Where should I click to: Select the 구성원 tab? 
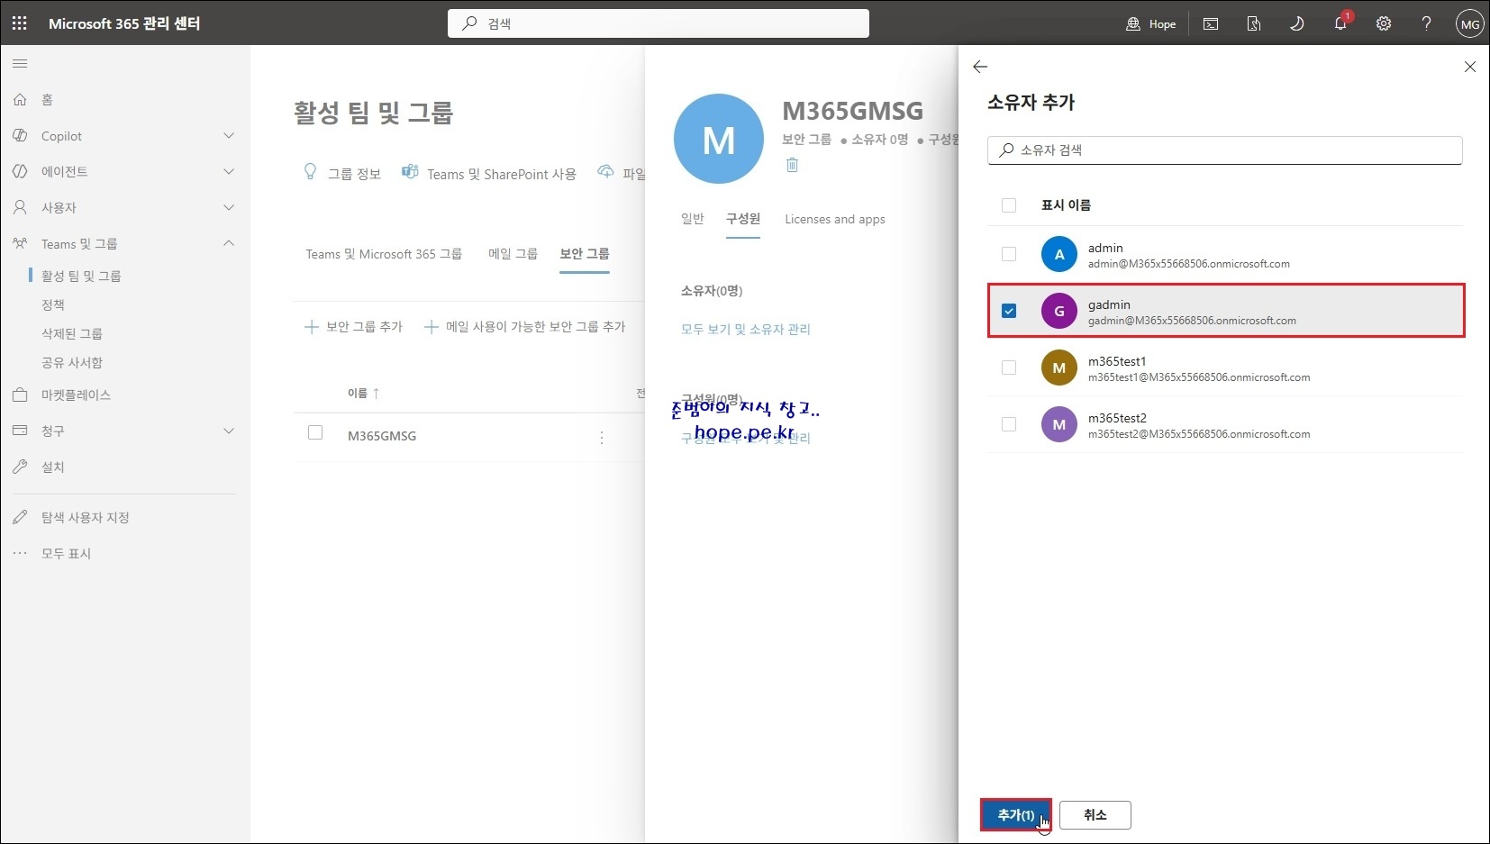743,219
